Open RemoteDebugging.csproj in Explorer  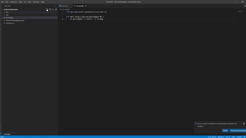click(x=15, y=20)
